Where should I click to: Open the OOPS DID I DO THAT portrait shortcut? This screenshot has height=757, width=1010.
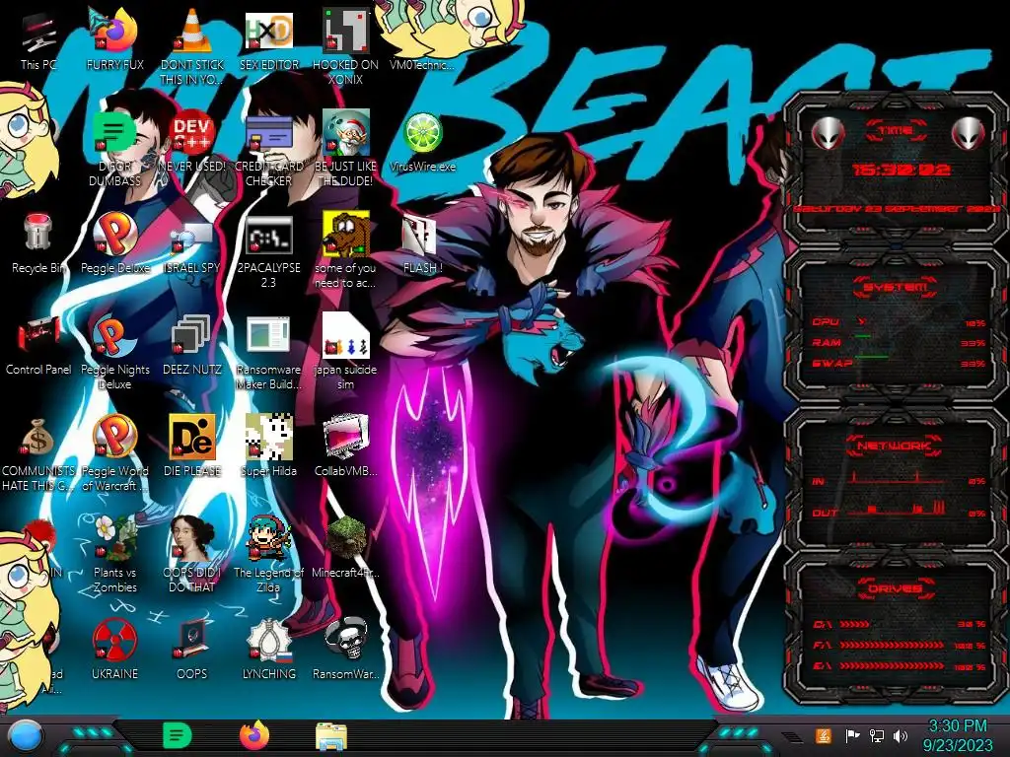[192, 554]
